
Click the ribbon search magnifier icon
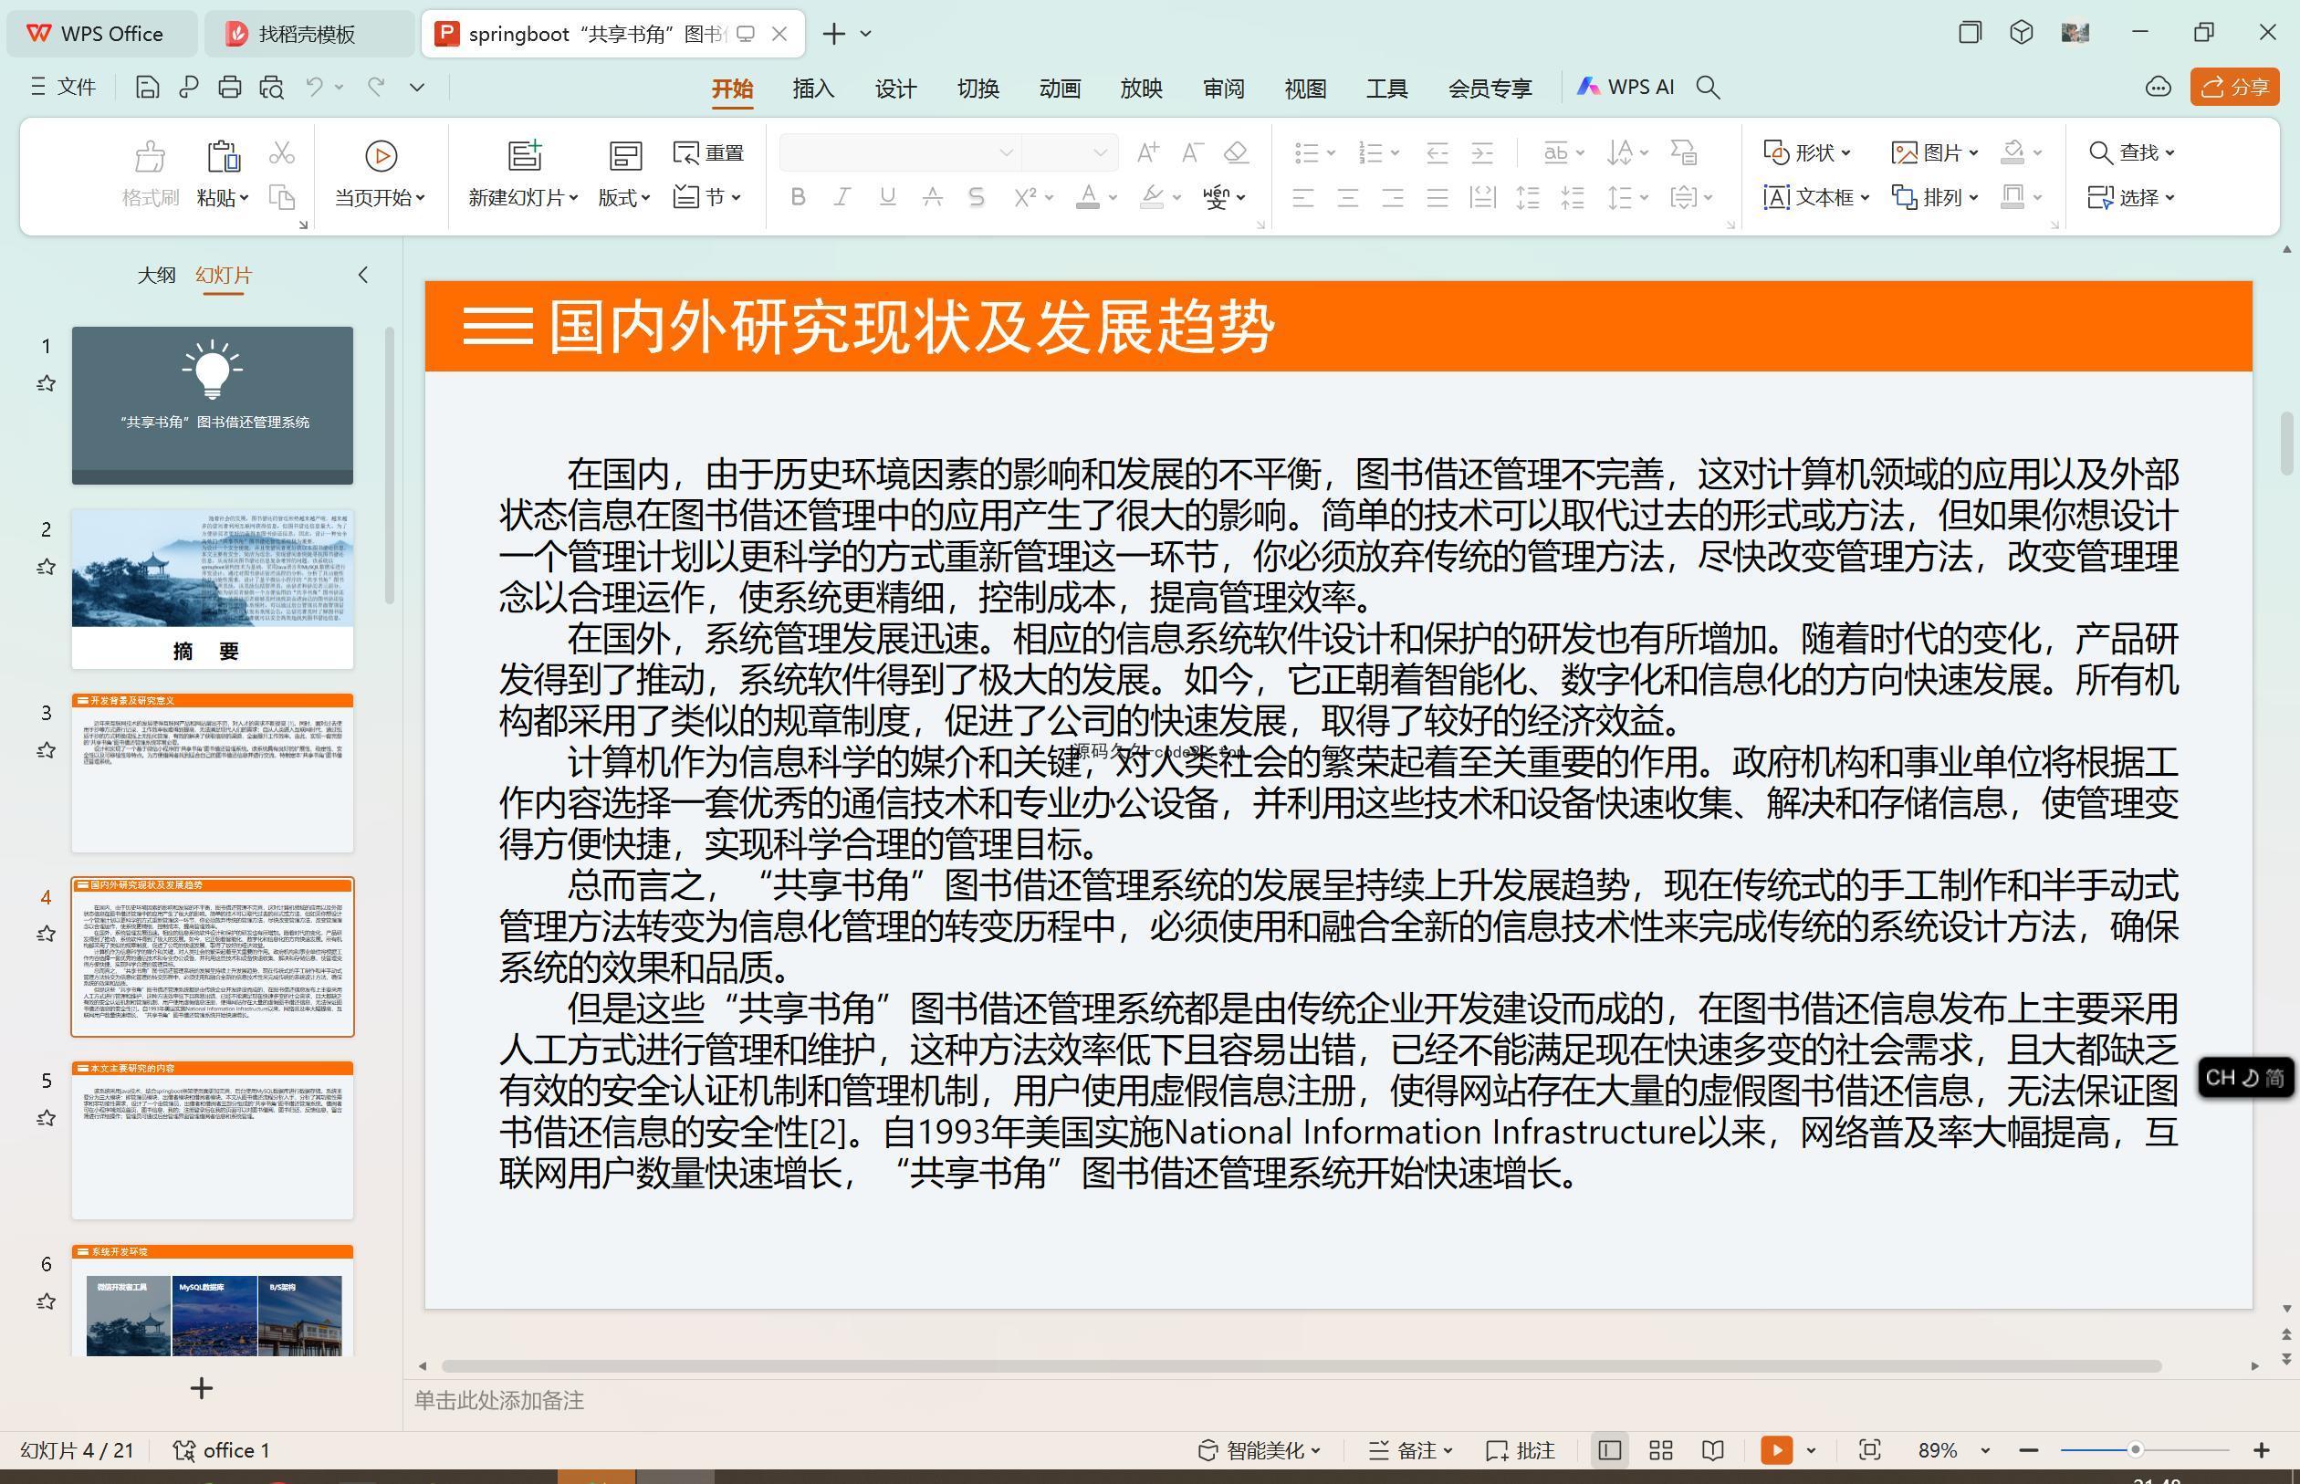pos(1708,88)
